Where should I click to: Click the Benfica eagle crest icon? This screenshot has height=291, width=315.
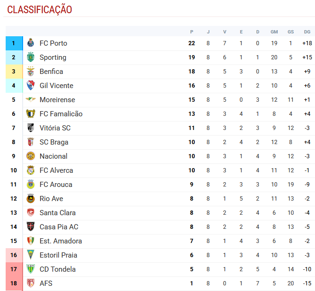(x=31, y=72)
